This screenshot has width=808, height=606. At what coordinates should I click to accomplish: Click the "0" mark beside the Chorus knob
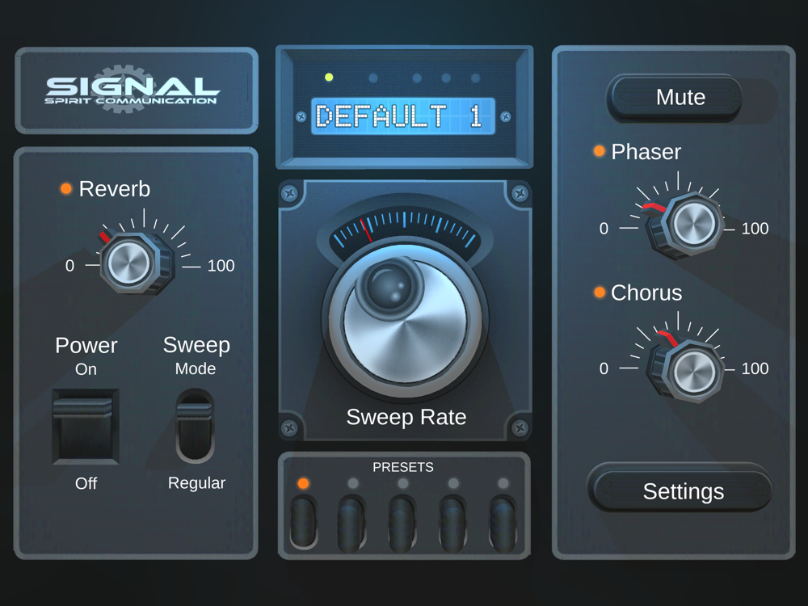point(604,368)
